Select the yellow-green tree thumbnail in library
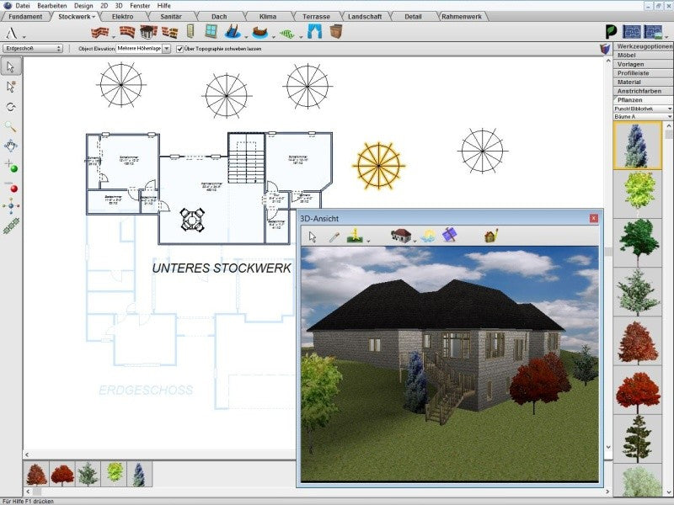Screen dimensions: 674x505 click(638, 194)
